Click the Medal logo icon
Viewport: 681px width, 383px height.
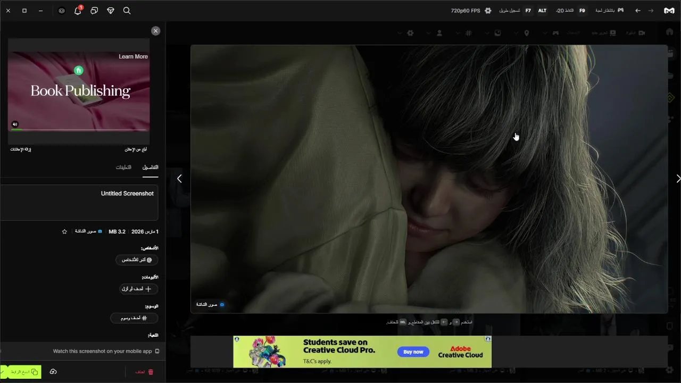[669, 11]
